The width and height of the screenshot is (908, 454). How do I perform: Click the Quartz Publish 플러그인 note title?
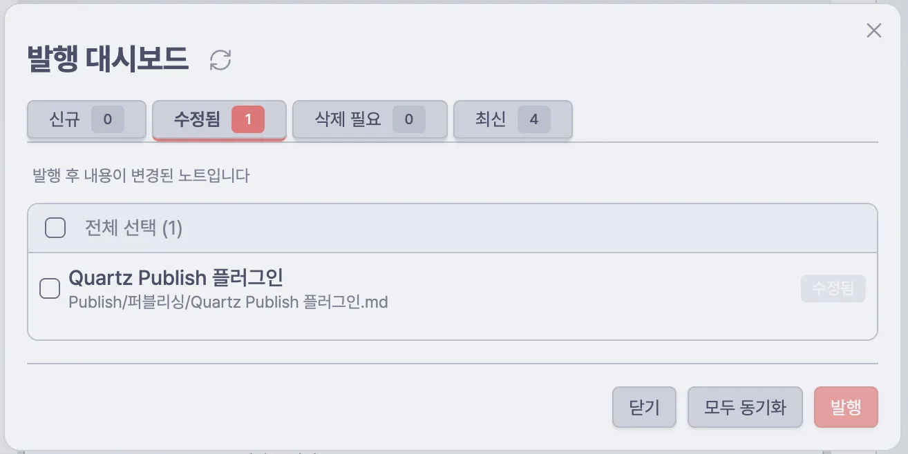[176, 278]
